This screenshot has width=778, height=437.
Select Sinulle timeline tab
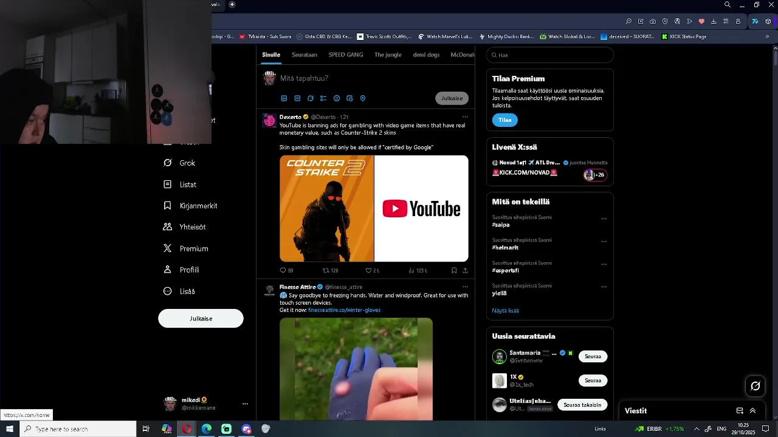pyautogui.click(x=271, y=55)
